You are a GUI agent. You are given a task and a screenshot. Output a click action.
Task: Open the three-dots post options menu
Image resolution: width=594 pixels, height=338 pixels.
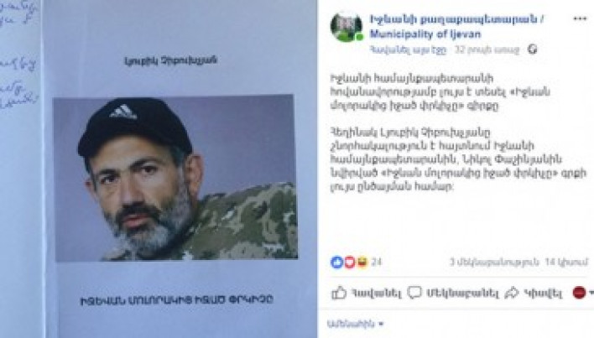tap(580, 19)
